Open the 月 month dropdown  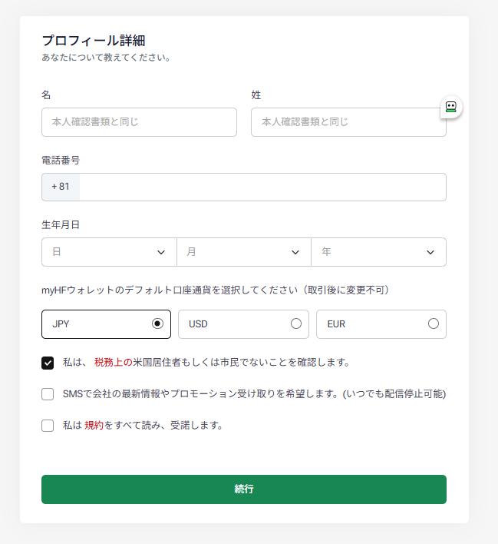click(x=243, y=252)
